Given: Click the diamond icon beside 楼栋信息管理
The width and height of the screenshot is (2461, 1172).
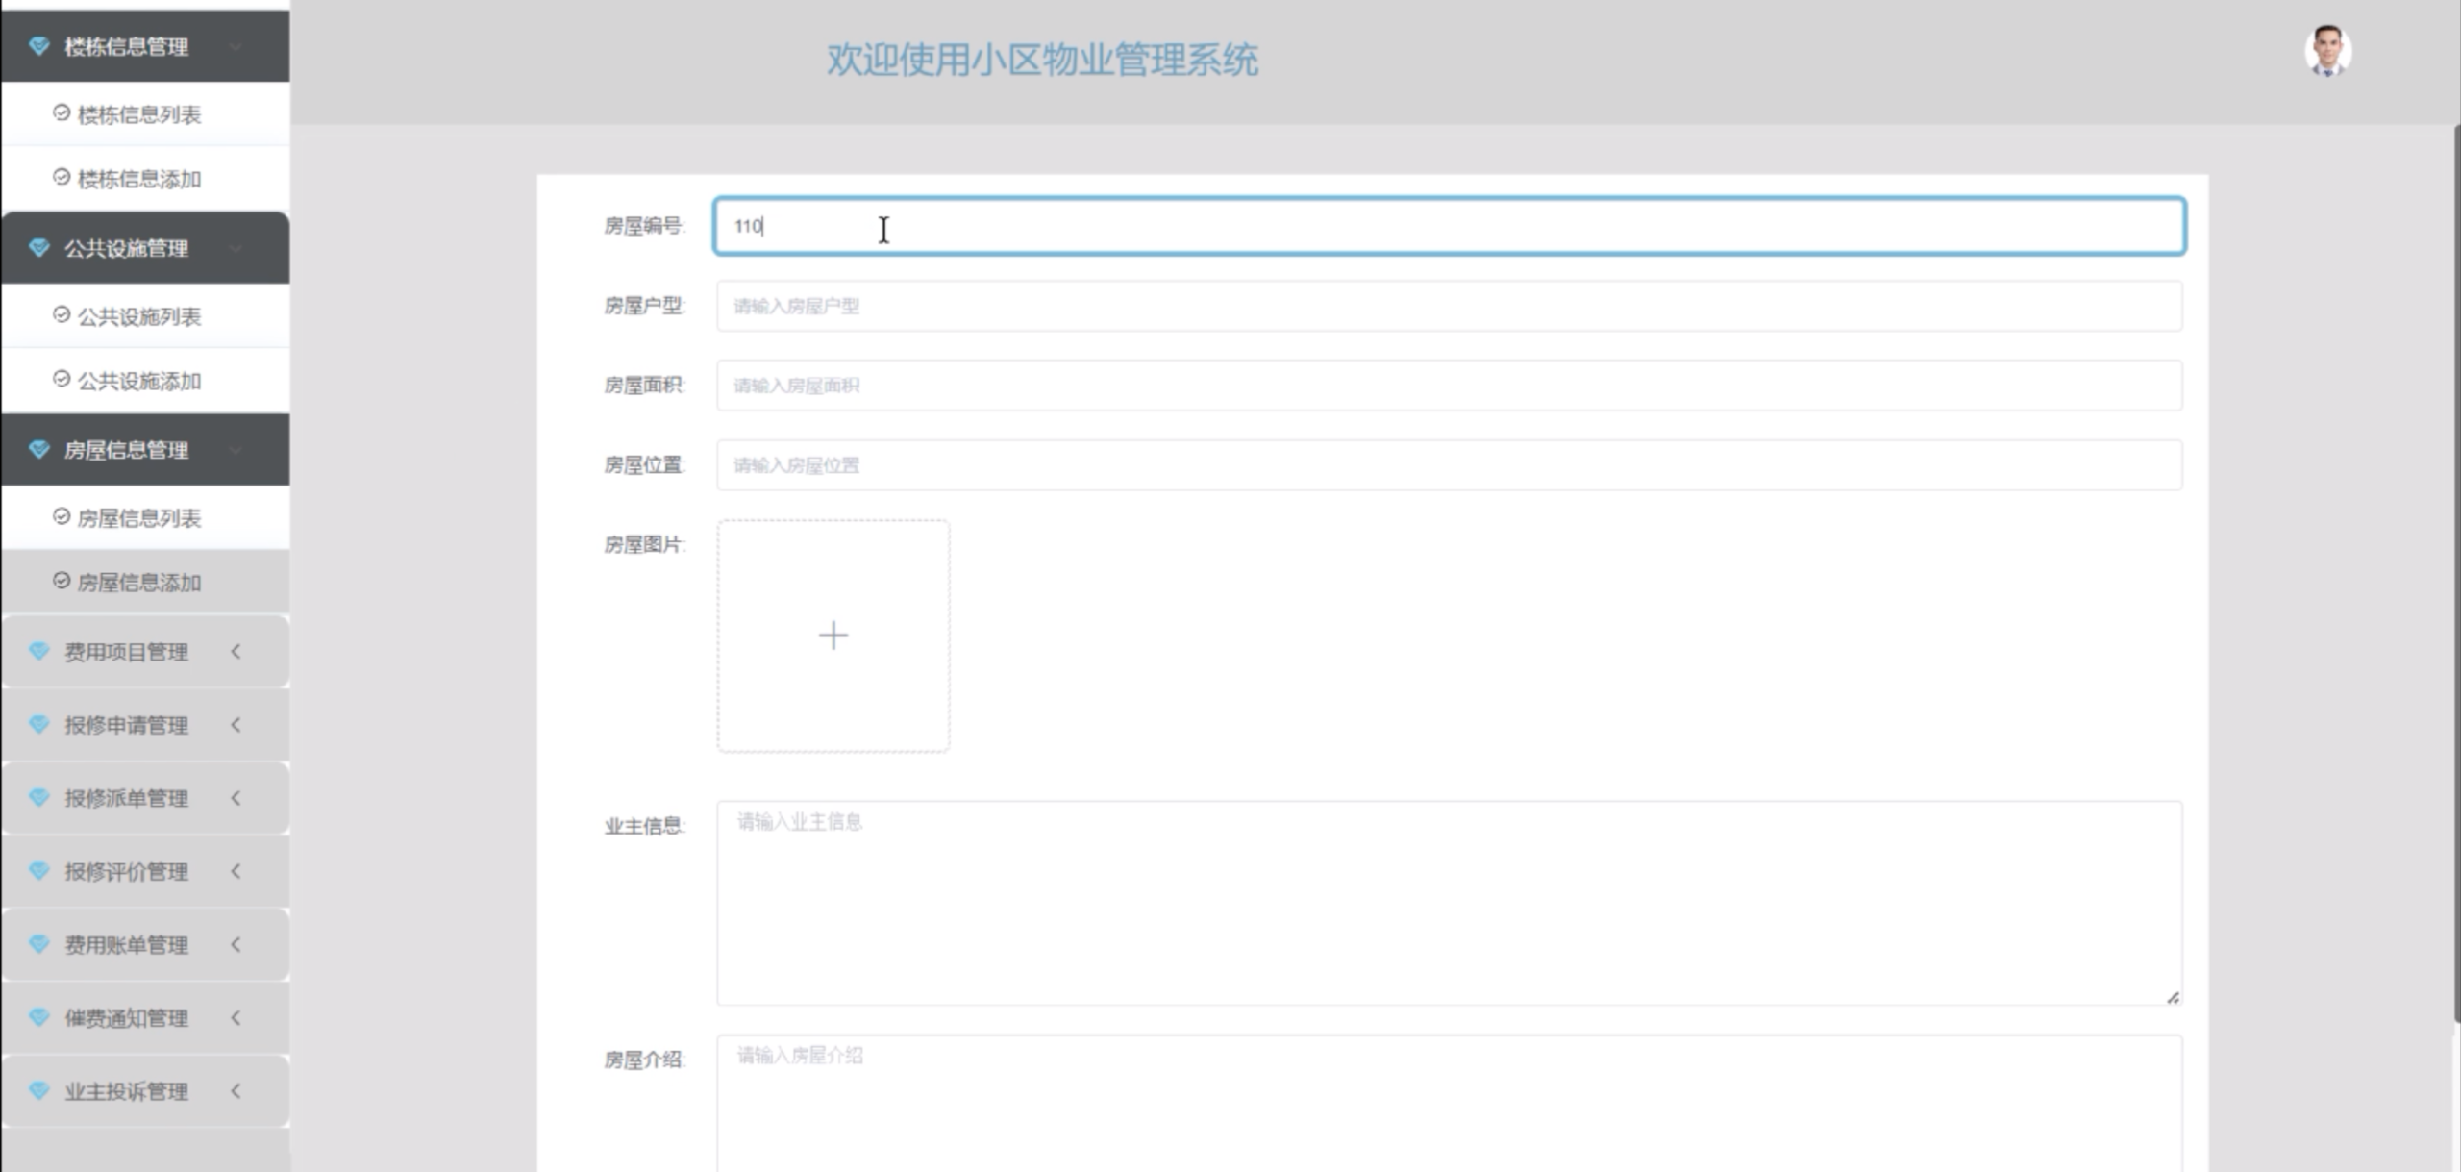Looking at the screenshot, I should [38, 45].
